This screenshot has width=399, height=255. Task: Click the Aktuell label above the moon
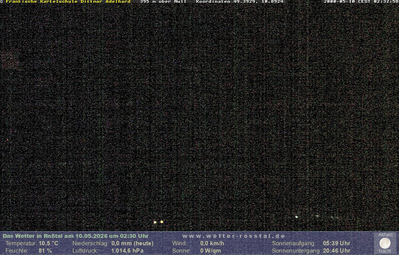tap(385, 235)
